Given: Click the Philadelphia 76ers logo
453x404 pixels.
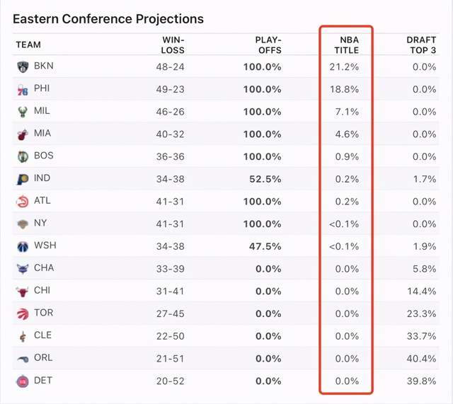Looking at the screenshot, I should pos(21,89).
